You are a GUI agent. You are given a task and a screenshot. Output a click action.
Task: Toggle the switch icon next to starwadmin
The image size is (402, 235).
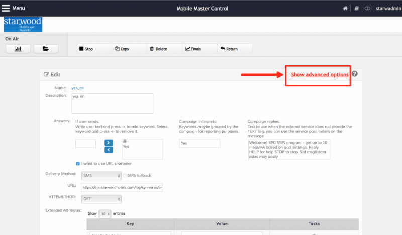[x=367, y=9]
